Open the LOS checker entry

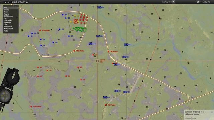(x=11, y=20)
